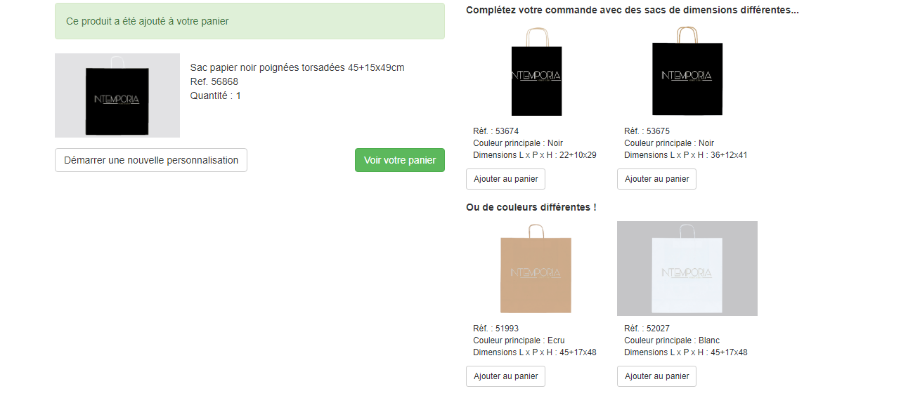The height and width of the screenshot is (417, 901).
Task: Open the added black bag thumbnail, Ref. 56868
Action: click(x=117, y=95)
